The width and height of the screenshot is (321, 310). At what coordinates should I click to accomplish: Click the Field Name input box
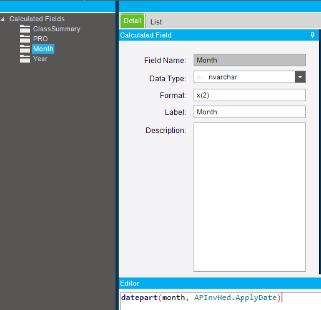coord(250,60)
